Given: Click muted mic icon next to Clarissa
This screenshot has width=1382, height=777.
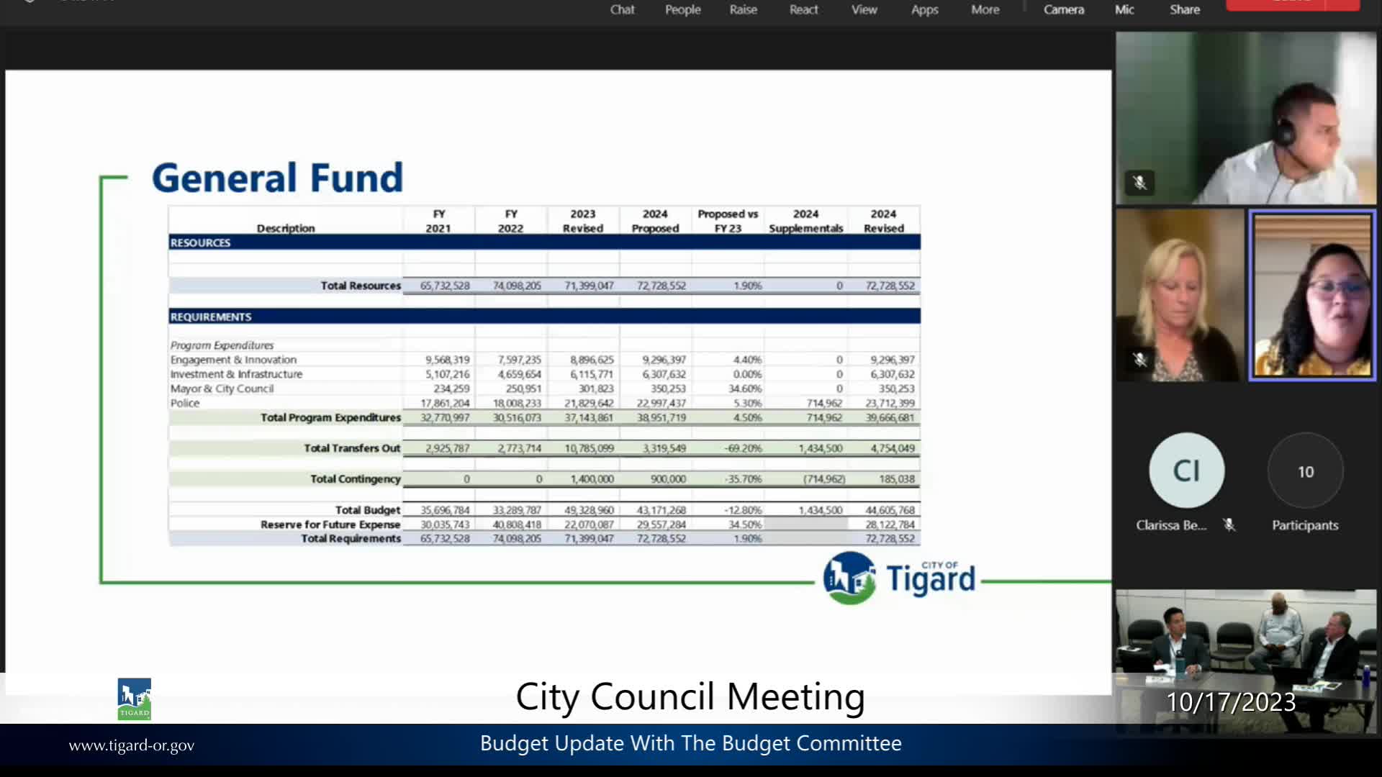Looking at the screenshot, I should 1229,525.
